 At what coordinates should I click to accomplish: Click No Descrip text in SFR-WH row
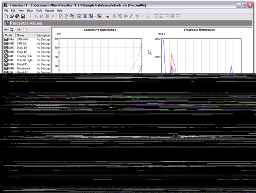point(43,39)
